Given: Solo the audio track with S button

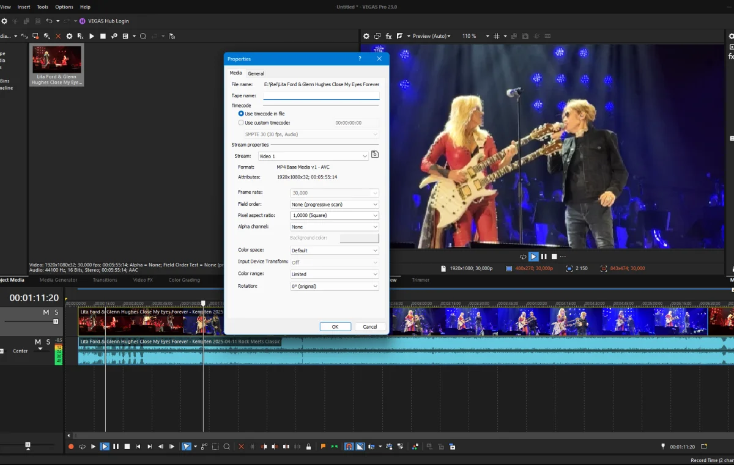Looking at the screenshot, I should click(48, 342).
